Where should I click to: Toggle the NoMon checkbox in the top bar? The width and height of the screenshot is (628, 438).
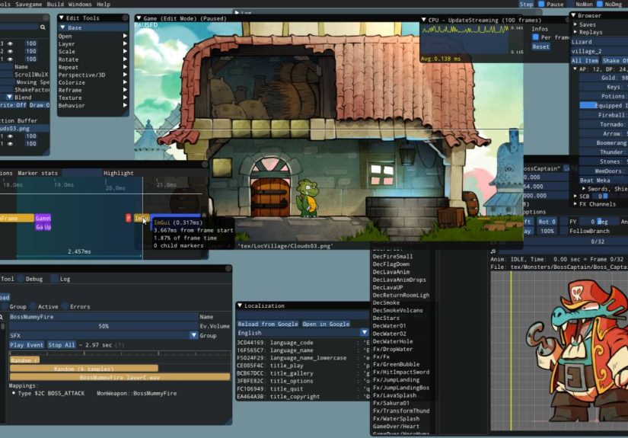pyautogui.click(x=571, y=4)
